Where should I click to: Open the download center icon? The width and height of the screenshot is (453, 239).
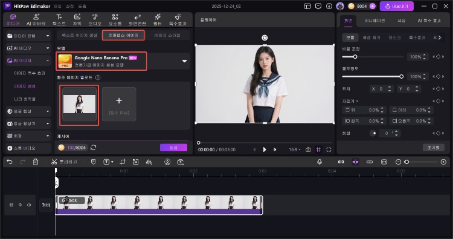(x=329, y=6)
